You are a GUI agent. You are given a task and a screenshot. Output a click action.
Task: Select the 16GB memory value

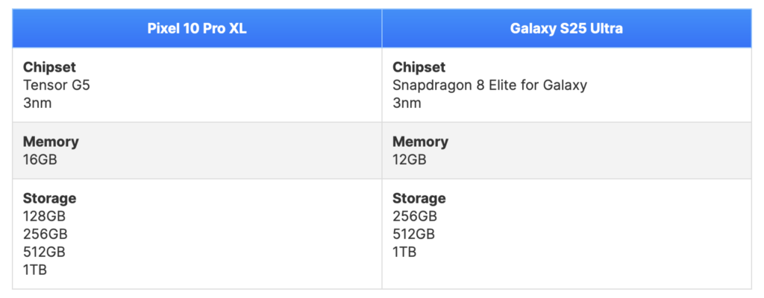pyautogui.click(x=40, y=159)
